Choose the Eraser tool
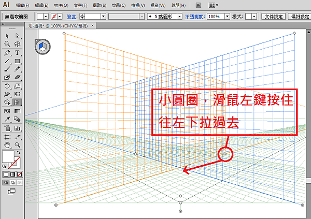 coord(18,77)
